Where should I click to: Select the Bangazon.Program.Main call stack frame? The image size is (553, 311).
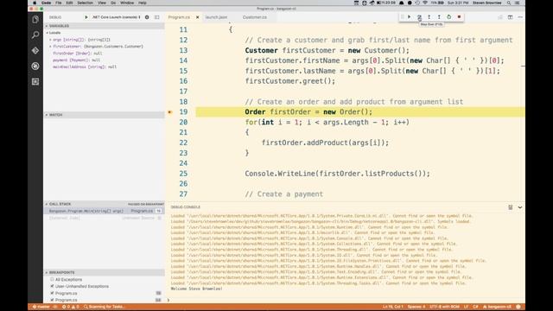tap(104, 211)
